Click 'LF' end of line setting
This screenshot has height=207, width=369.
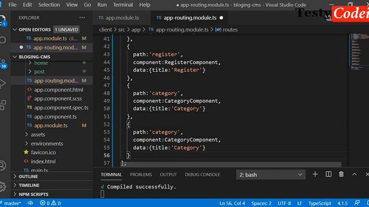299,203
